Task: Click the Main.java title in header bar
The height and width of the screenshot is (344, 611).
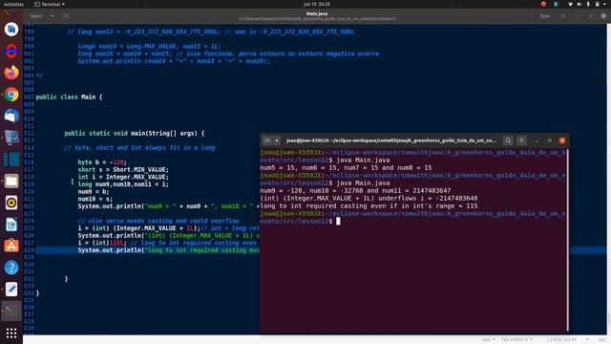Action: click(x=317, y=13)
